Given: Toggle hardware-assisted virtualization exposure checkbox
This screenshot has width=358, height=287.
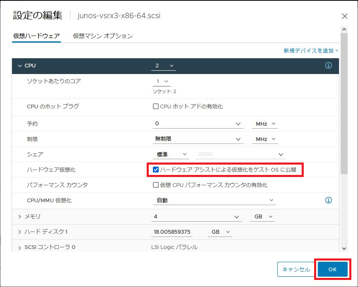Looking at the screenshot, I should [x=156, y=170].
